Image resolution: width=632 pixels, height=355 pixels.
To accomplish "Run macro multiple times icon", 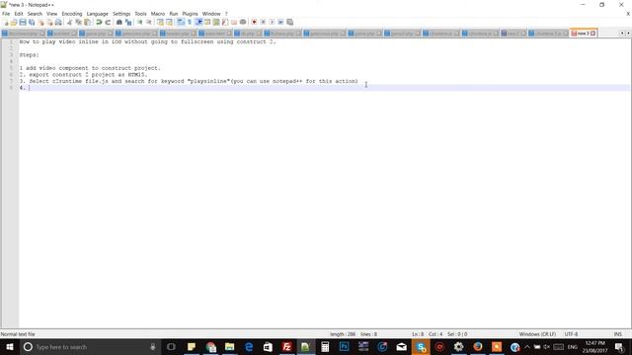I will tap(280, 22).
